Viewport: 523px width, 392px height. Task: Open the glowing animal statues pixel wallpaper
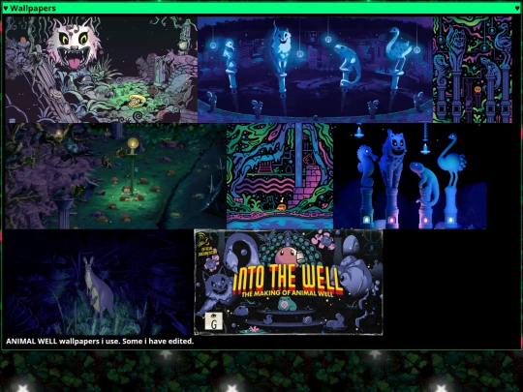(315, 70)
